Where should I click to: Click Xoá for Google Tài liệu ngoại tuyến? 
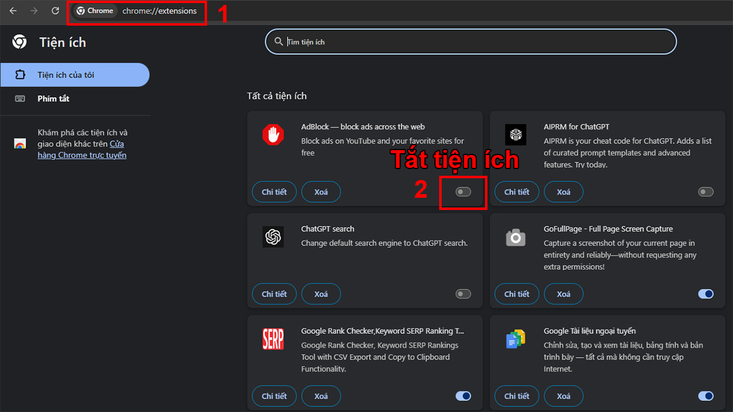pos(564,396)
